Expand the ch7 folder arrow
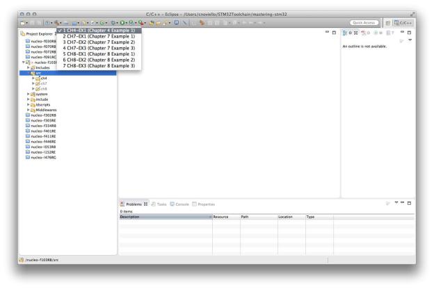The width and height of the screenshot is (434, 289). (33, 83)
